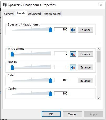Confirm settings with the OK button

tap(51, 114)
